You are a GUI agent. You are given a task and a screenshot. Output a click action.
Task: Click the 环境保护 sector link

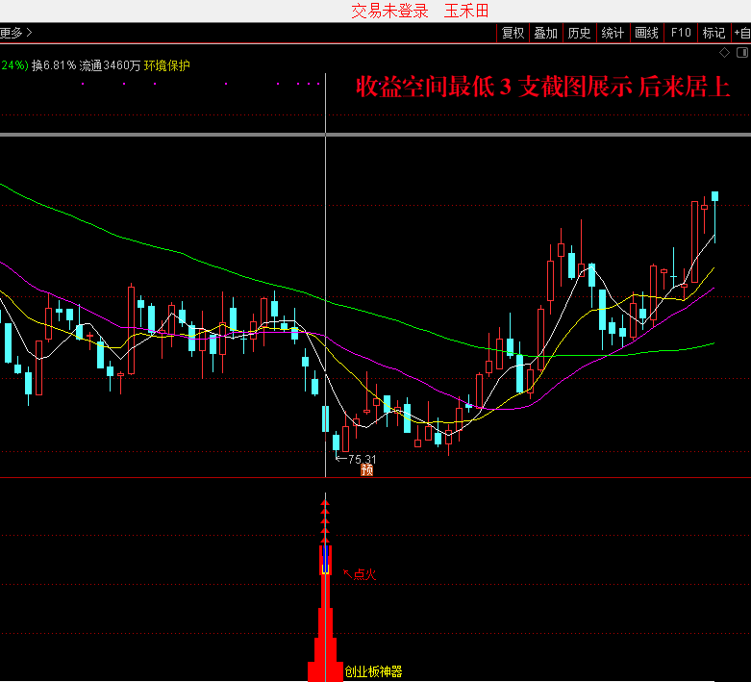[167, 65]
